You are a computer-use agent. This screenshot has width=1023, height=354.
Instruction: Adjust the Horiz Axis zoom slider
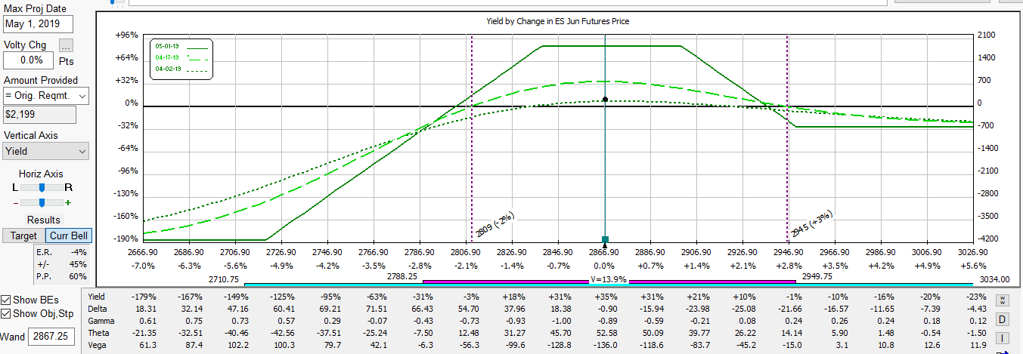click(x=42, y=202)
